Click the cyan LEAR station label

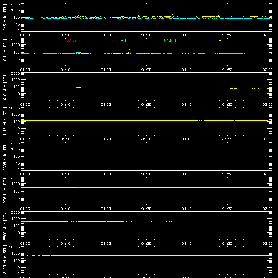click(121, 41)
